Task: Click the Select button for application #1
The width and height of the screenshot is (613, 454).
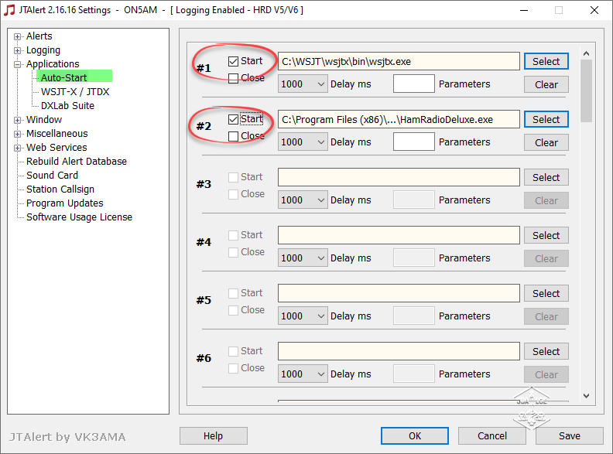Action: [x=546, y=61]
